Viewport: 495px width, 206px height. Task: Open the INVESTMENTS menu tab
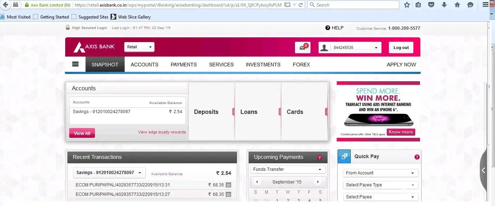263,65
